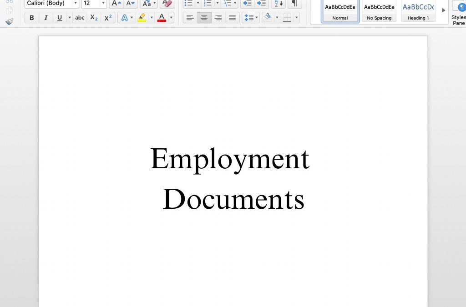Increase paragraph indent
Image resolution: width=466 pixels, height=307 pixels.
point(262,3)
